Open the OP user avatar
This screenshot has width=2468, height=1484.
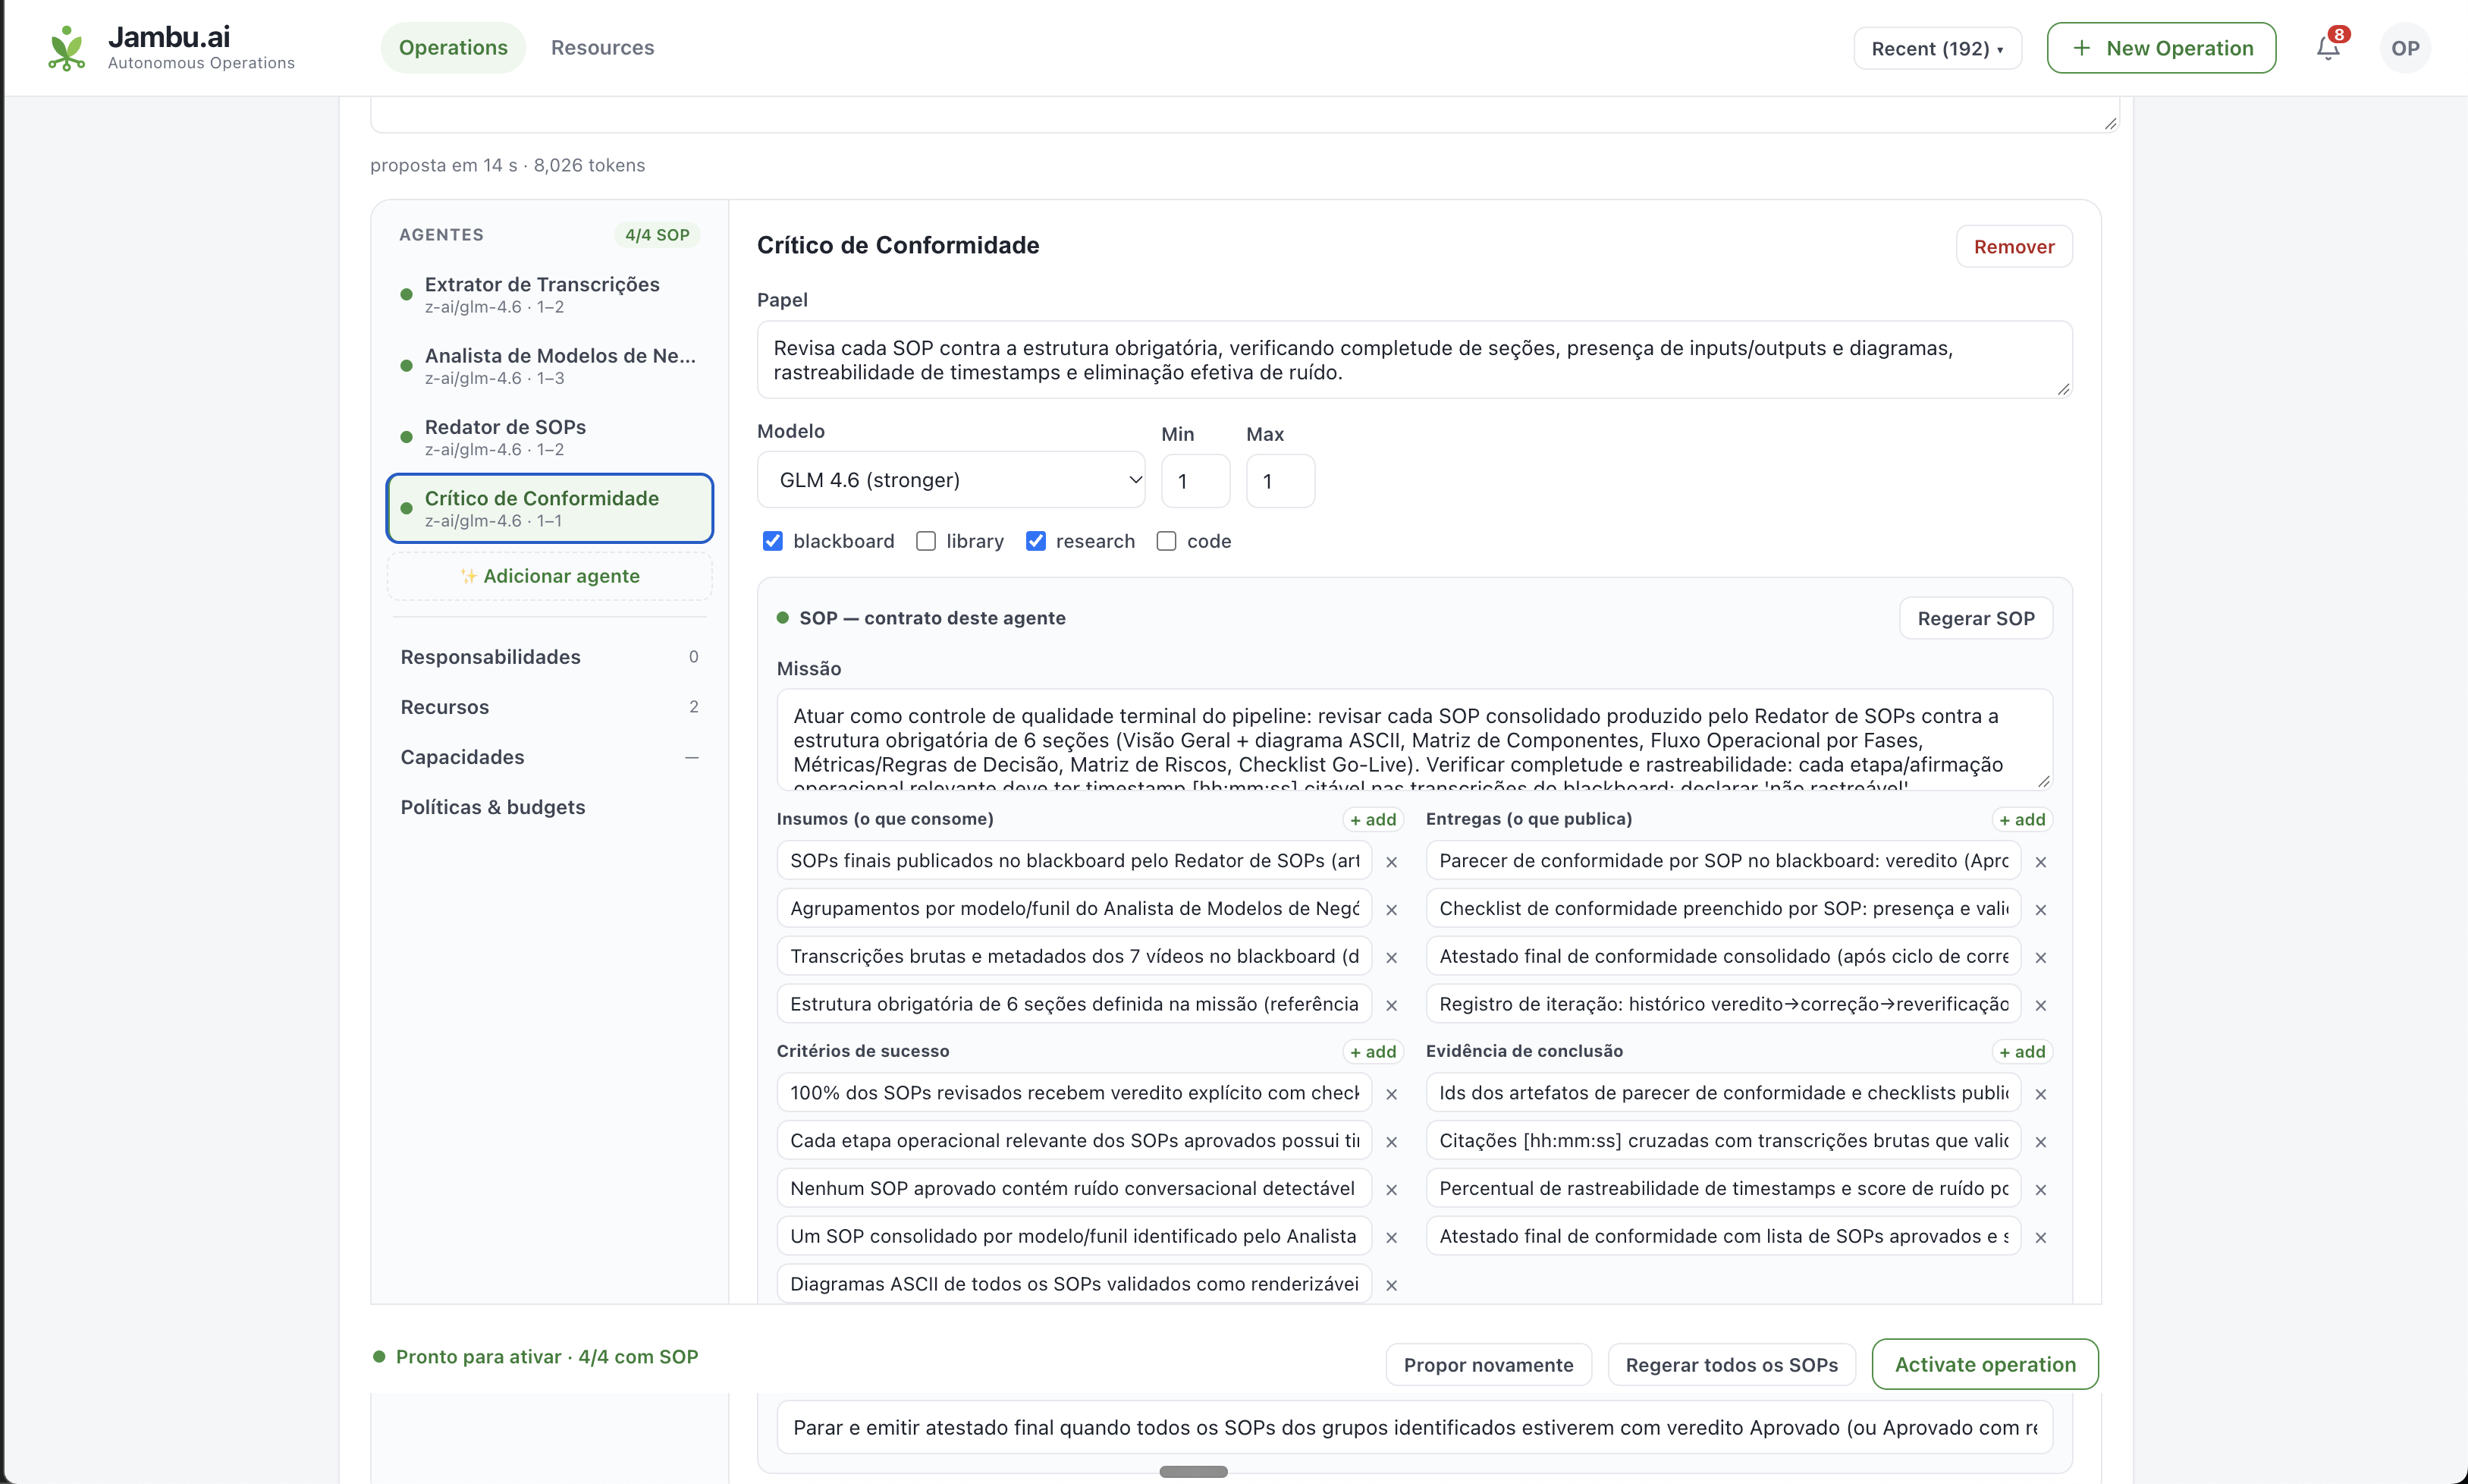(2405, 48)
